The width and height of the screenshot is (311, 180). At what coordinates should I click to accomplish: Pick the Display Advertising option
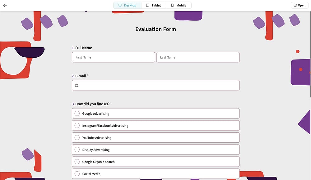click(156, 150)
